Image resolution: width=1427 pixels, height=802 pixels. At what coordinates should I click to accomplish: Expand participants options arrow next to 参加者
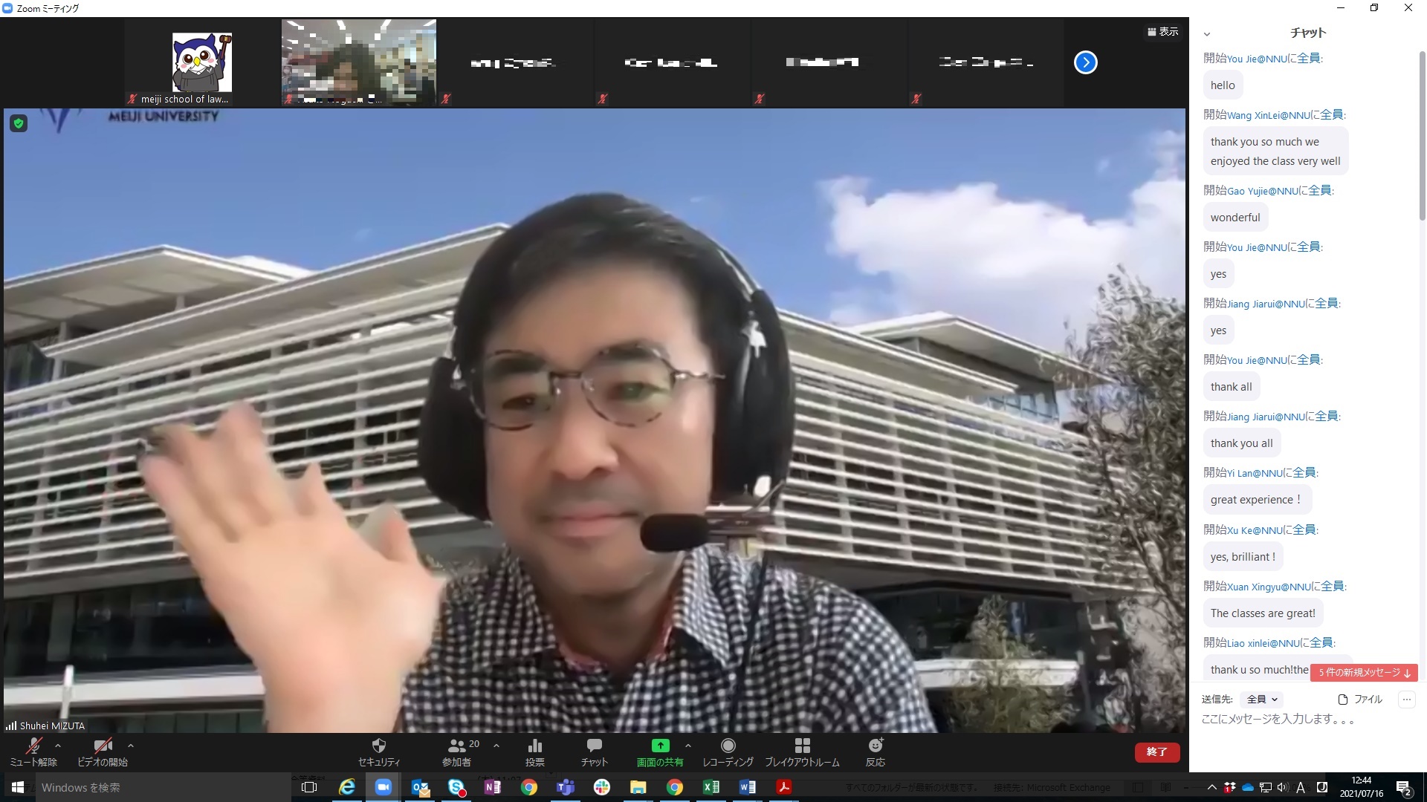(496, 746)
